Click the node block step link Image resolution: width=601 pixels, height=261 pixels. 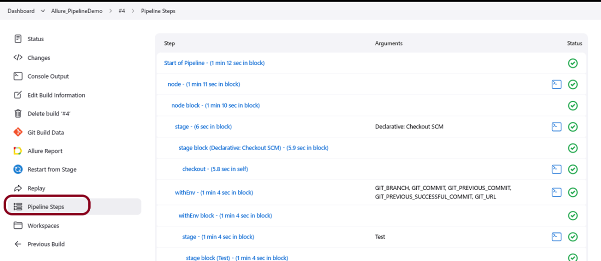[215, 105]
